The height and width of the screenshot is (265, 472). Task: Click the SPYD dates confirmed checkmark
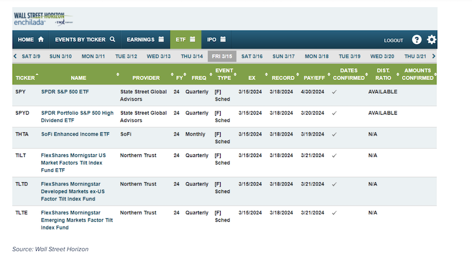click(334, 114)
